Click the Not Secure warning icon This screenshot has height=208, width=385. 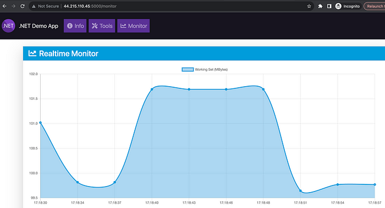point(34,7)
